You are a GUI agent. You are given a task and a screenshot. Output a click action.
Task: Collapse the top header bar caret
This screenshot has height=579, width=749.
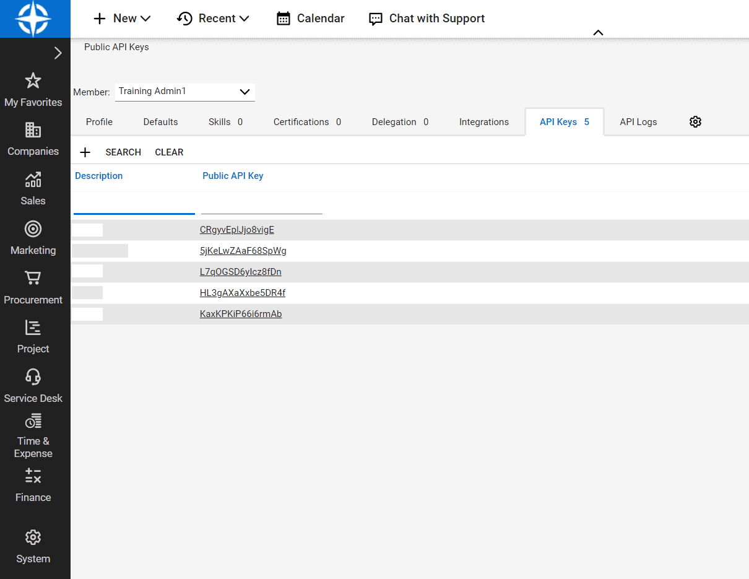click(x=598, y=33)
